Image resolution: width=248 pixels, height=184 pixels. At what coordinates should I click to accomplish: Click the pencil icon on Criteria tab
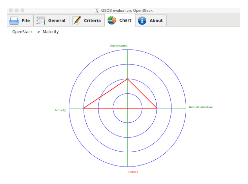tap(77, 21)
